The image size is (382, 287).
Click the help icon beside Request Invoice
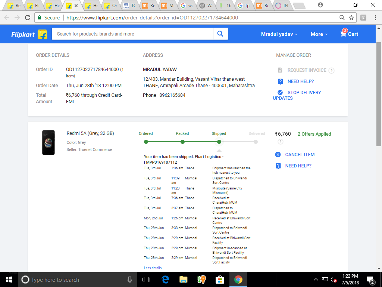click(331, 71)
